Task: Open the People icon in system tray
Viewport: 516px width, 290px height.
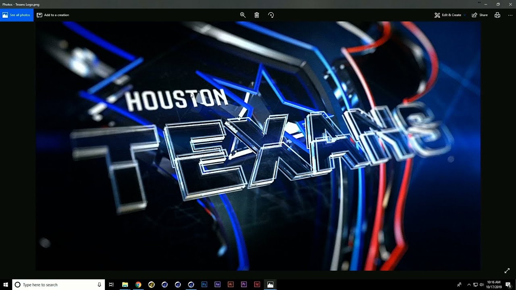Action: point(459,284)
